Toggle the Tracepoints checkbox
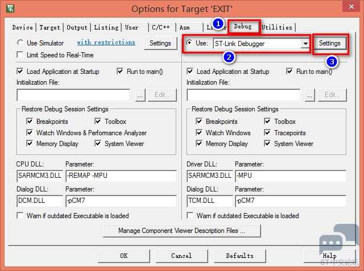This screenshot has height=271, width=364. point(267,132)
